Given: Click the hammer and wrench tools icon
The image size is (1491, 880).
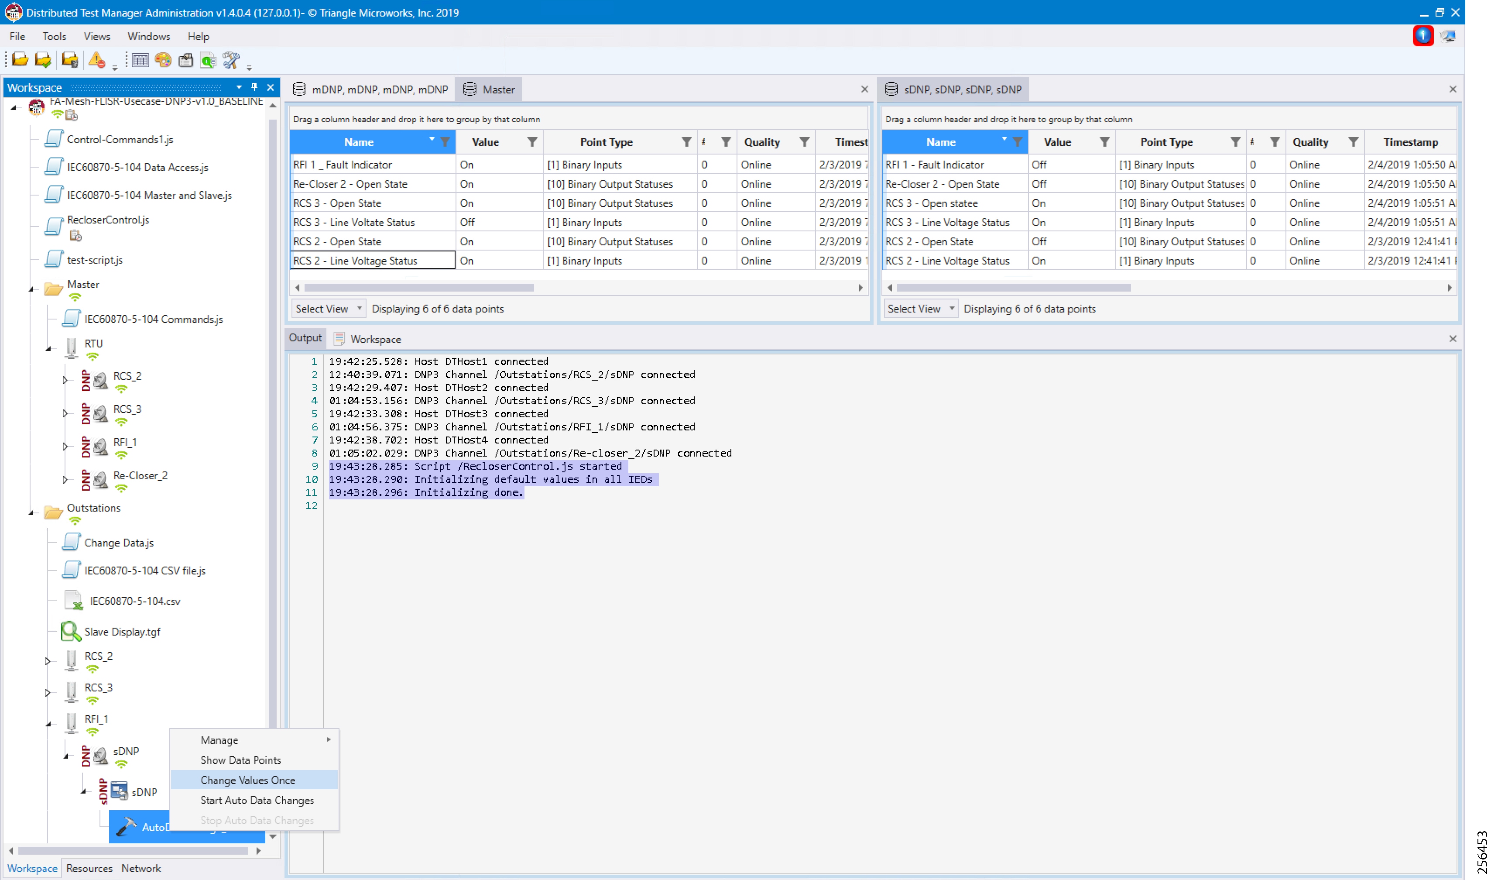Looking at the screenshot, I should (x=231, y=59).
